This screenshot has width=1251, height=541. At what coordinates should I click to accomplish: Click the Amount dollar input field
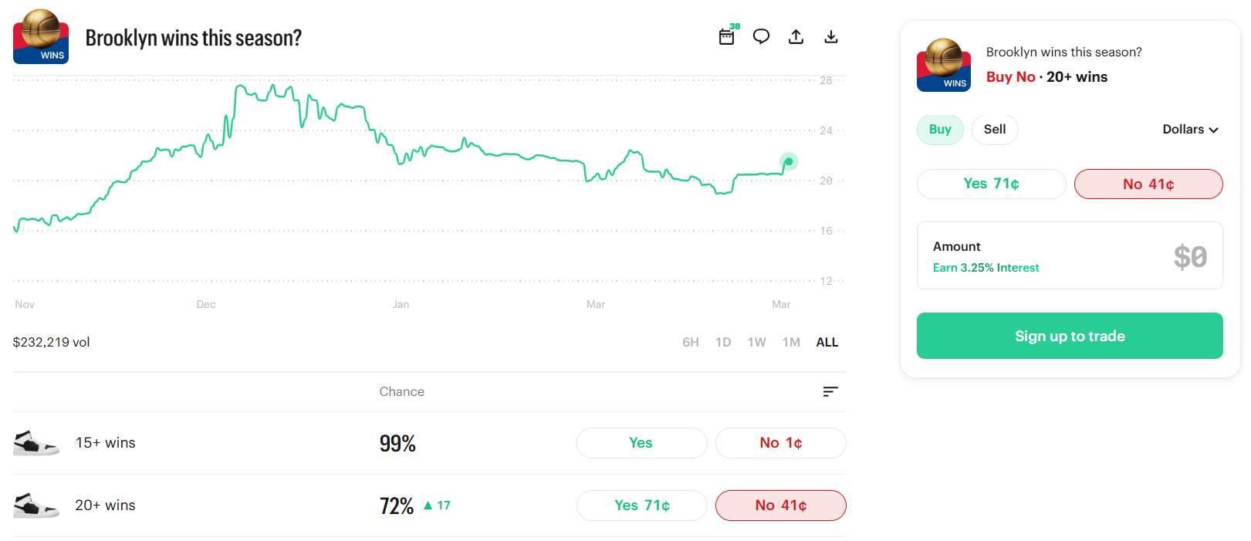tap(1069, 255)
